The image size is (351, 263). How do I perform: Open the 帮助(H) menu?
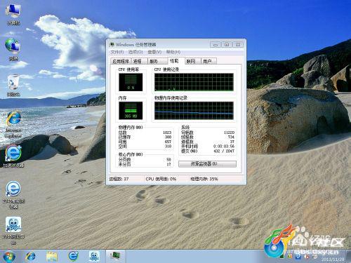click(173, 52)
